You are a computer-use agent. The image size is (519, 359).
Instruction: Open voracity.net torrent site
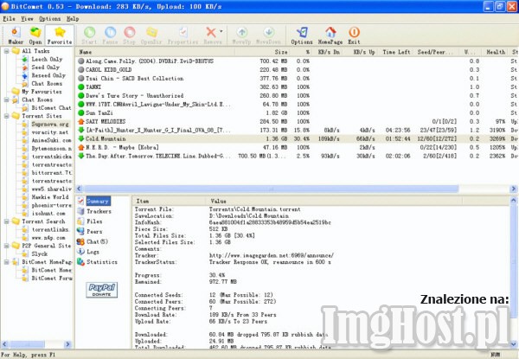tap(50, 132)
